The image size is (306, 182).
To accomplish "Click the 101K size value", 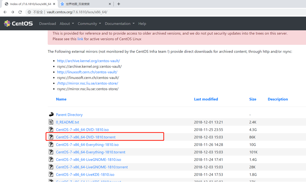I will (253, 152).
